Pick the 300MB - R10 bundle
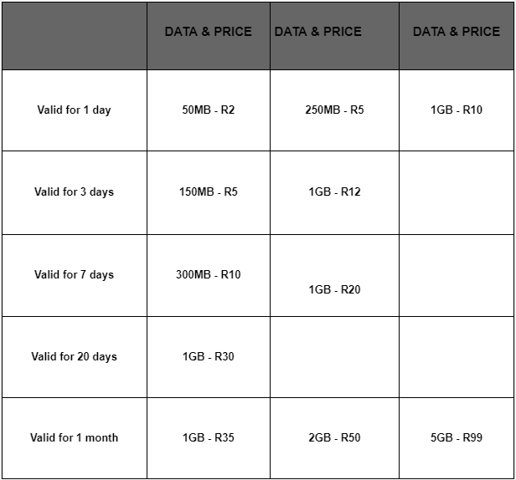The height and width of the screenshot is (480, 516). [x=209, y=274]
